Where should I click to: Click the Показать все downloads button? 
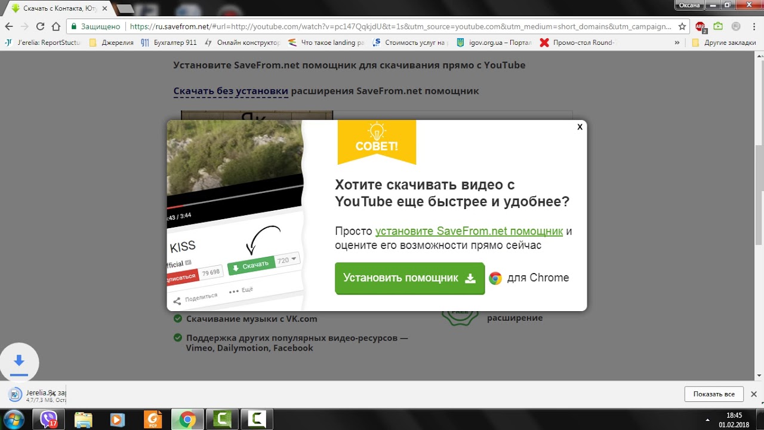coord(714,394)
